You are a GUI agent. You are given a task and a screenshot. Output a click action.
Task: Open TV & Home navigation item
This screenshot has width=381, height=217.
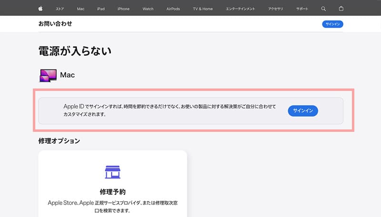203,9
